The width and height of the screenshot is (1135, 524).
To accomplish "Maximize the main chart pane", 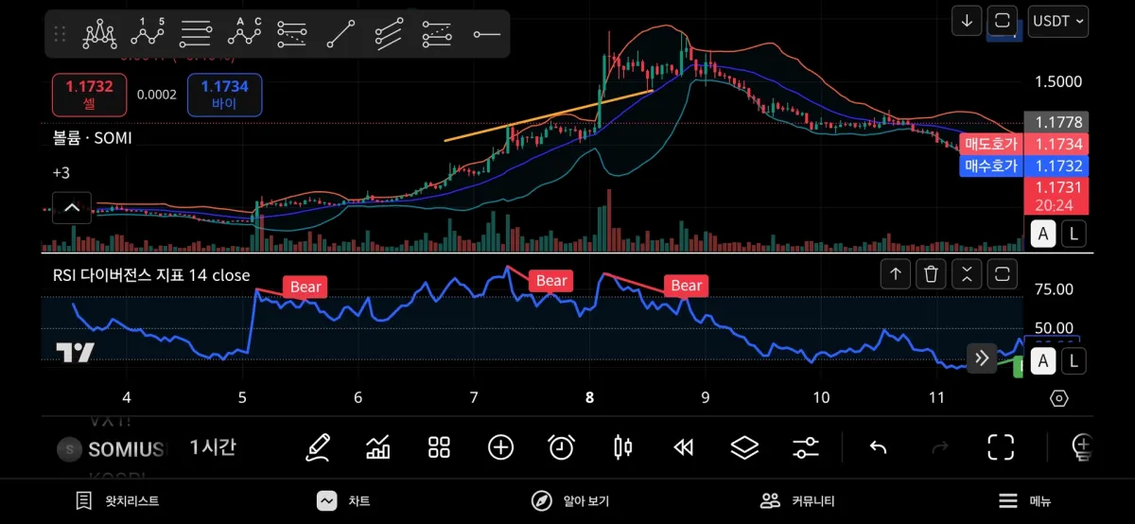I will (1003, 20).
